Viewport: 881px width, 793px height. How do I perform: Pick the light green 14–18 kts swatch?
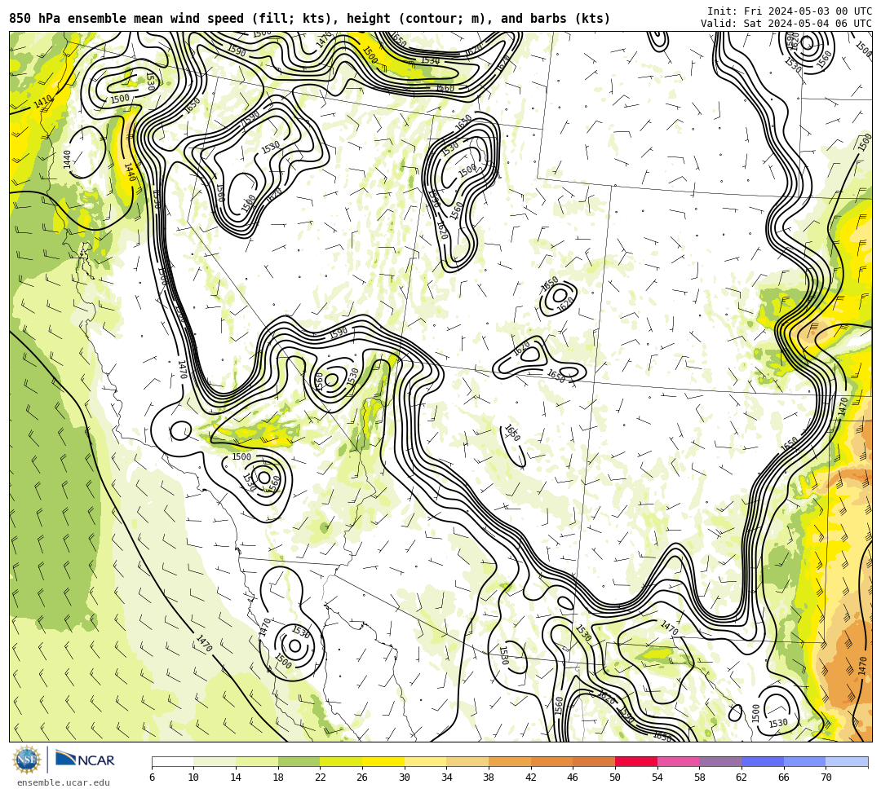[x=257, y=761]
